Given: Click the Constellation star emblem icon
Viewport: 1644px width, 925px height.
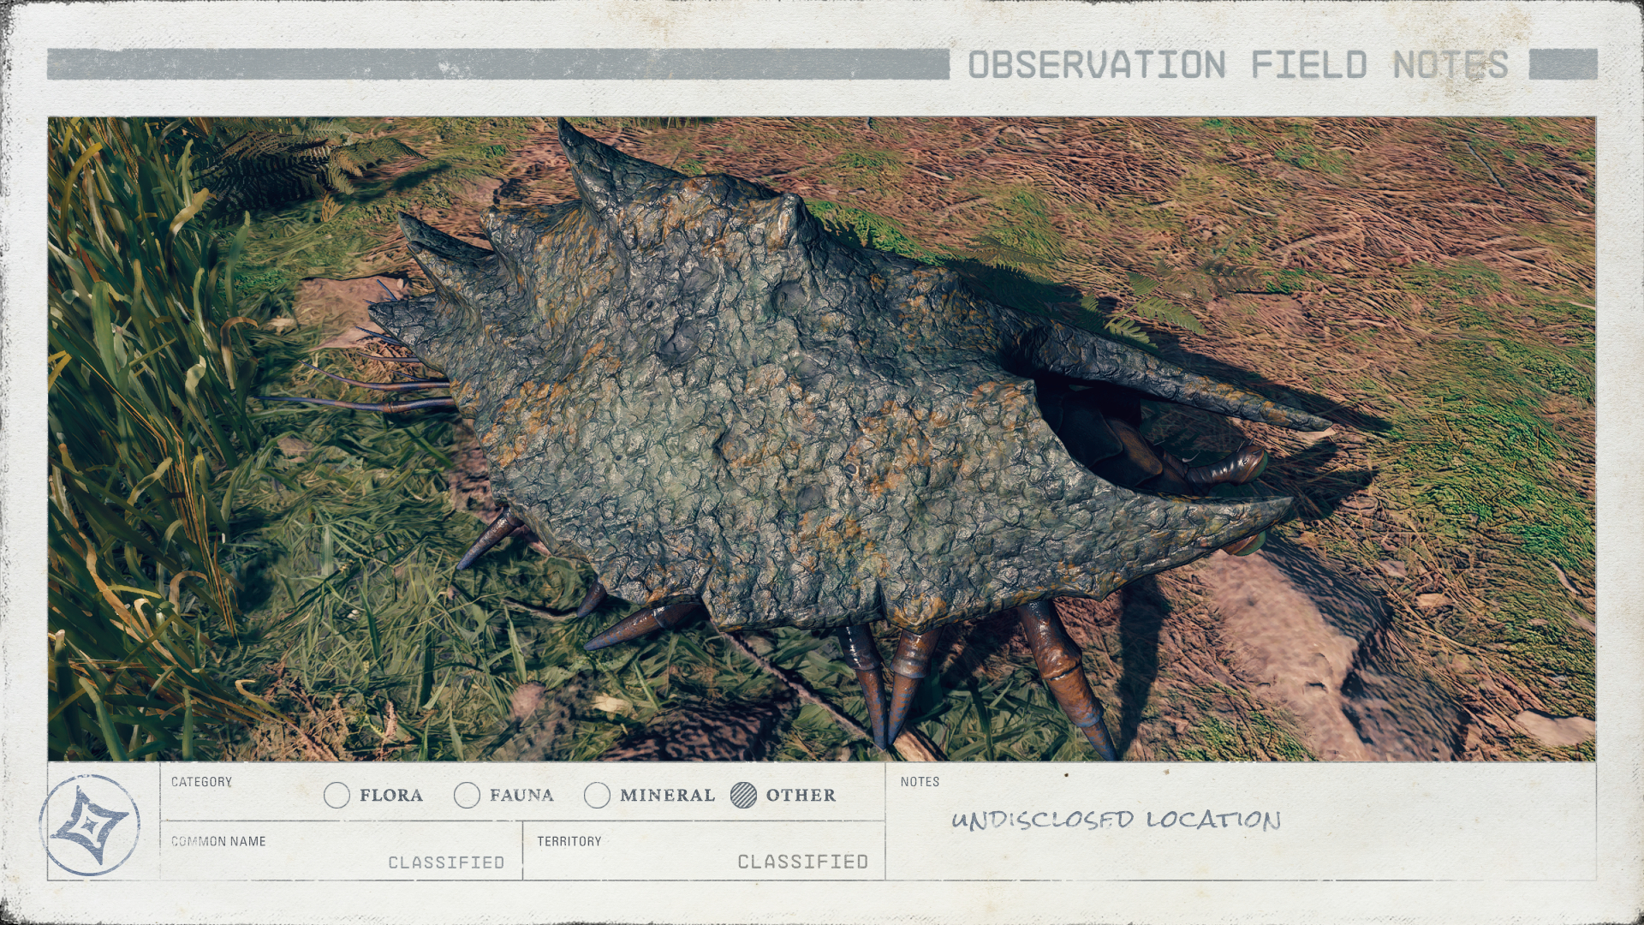Looking at the screenshot, I should (90, 825).
